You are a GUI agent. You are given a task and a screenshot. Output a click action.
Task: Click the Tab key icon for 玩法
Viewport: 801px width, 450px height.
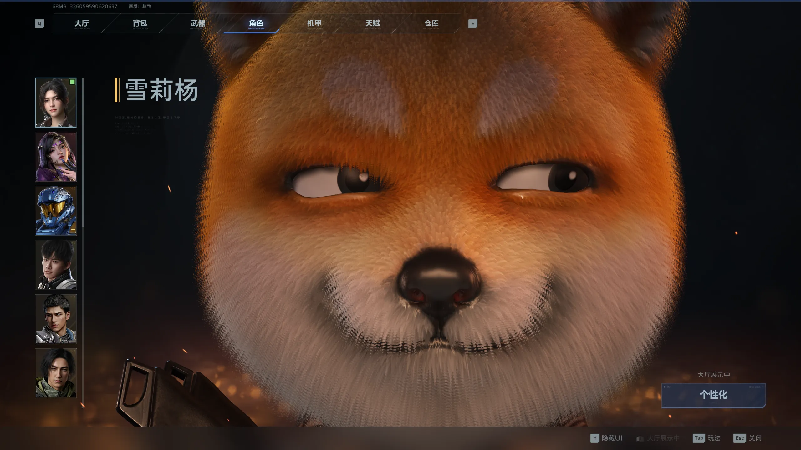coord(698,438)
